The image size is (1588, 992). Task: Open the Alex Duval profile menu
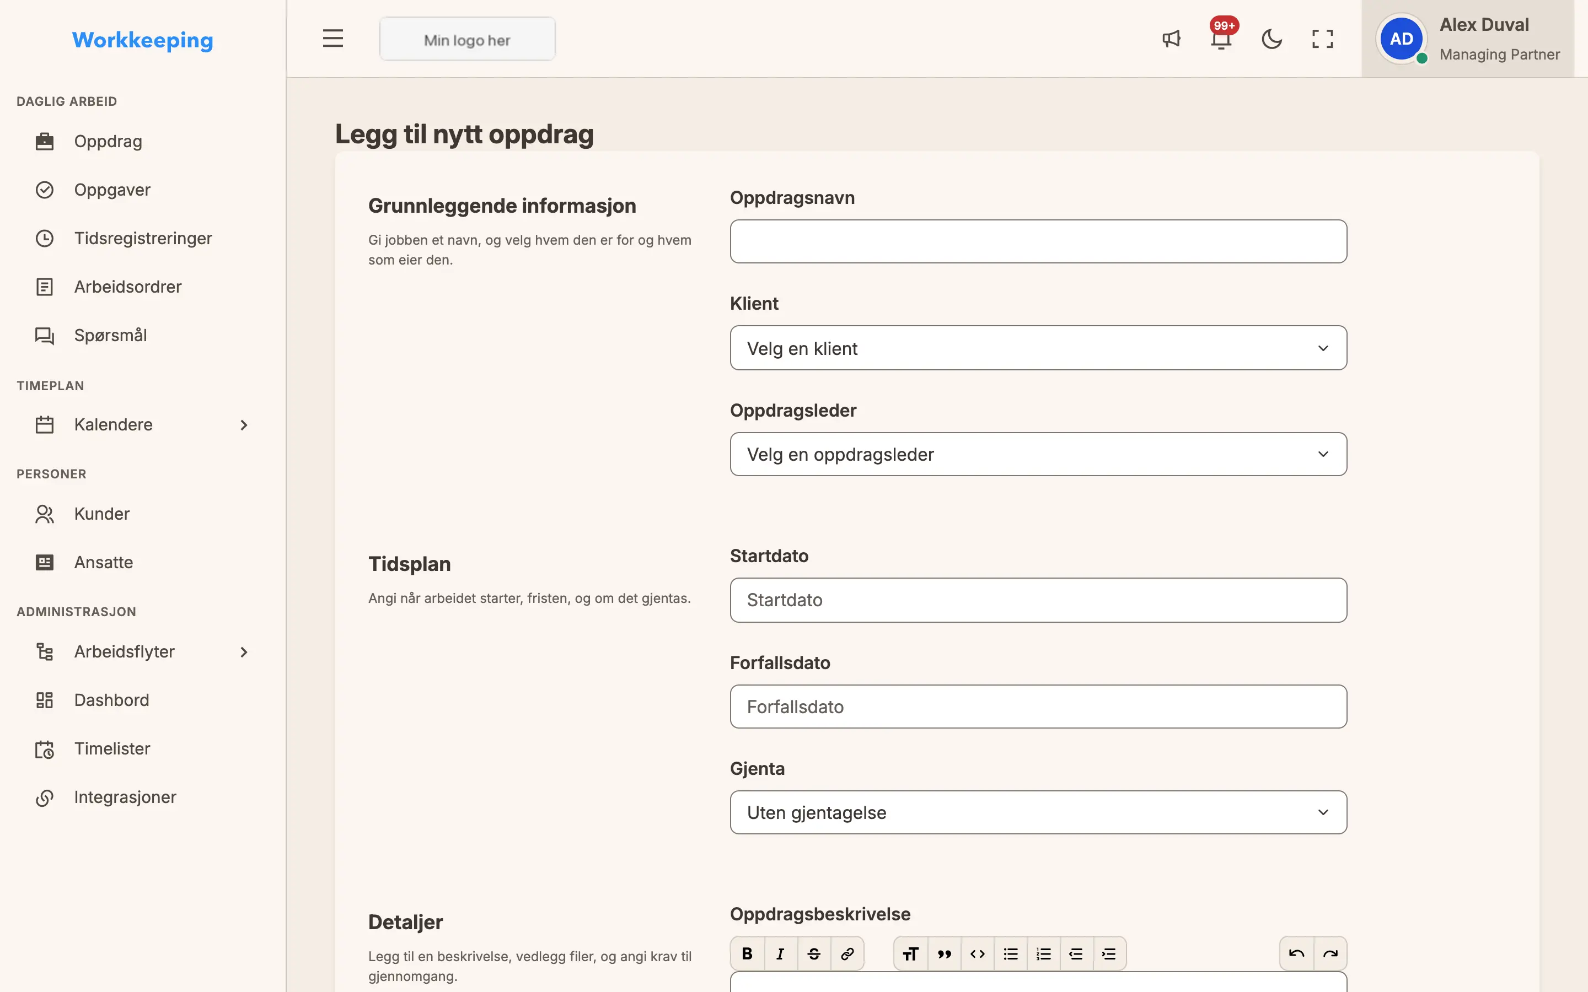pos(1467,39)
